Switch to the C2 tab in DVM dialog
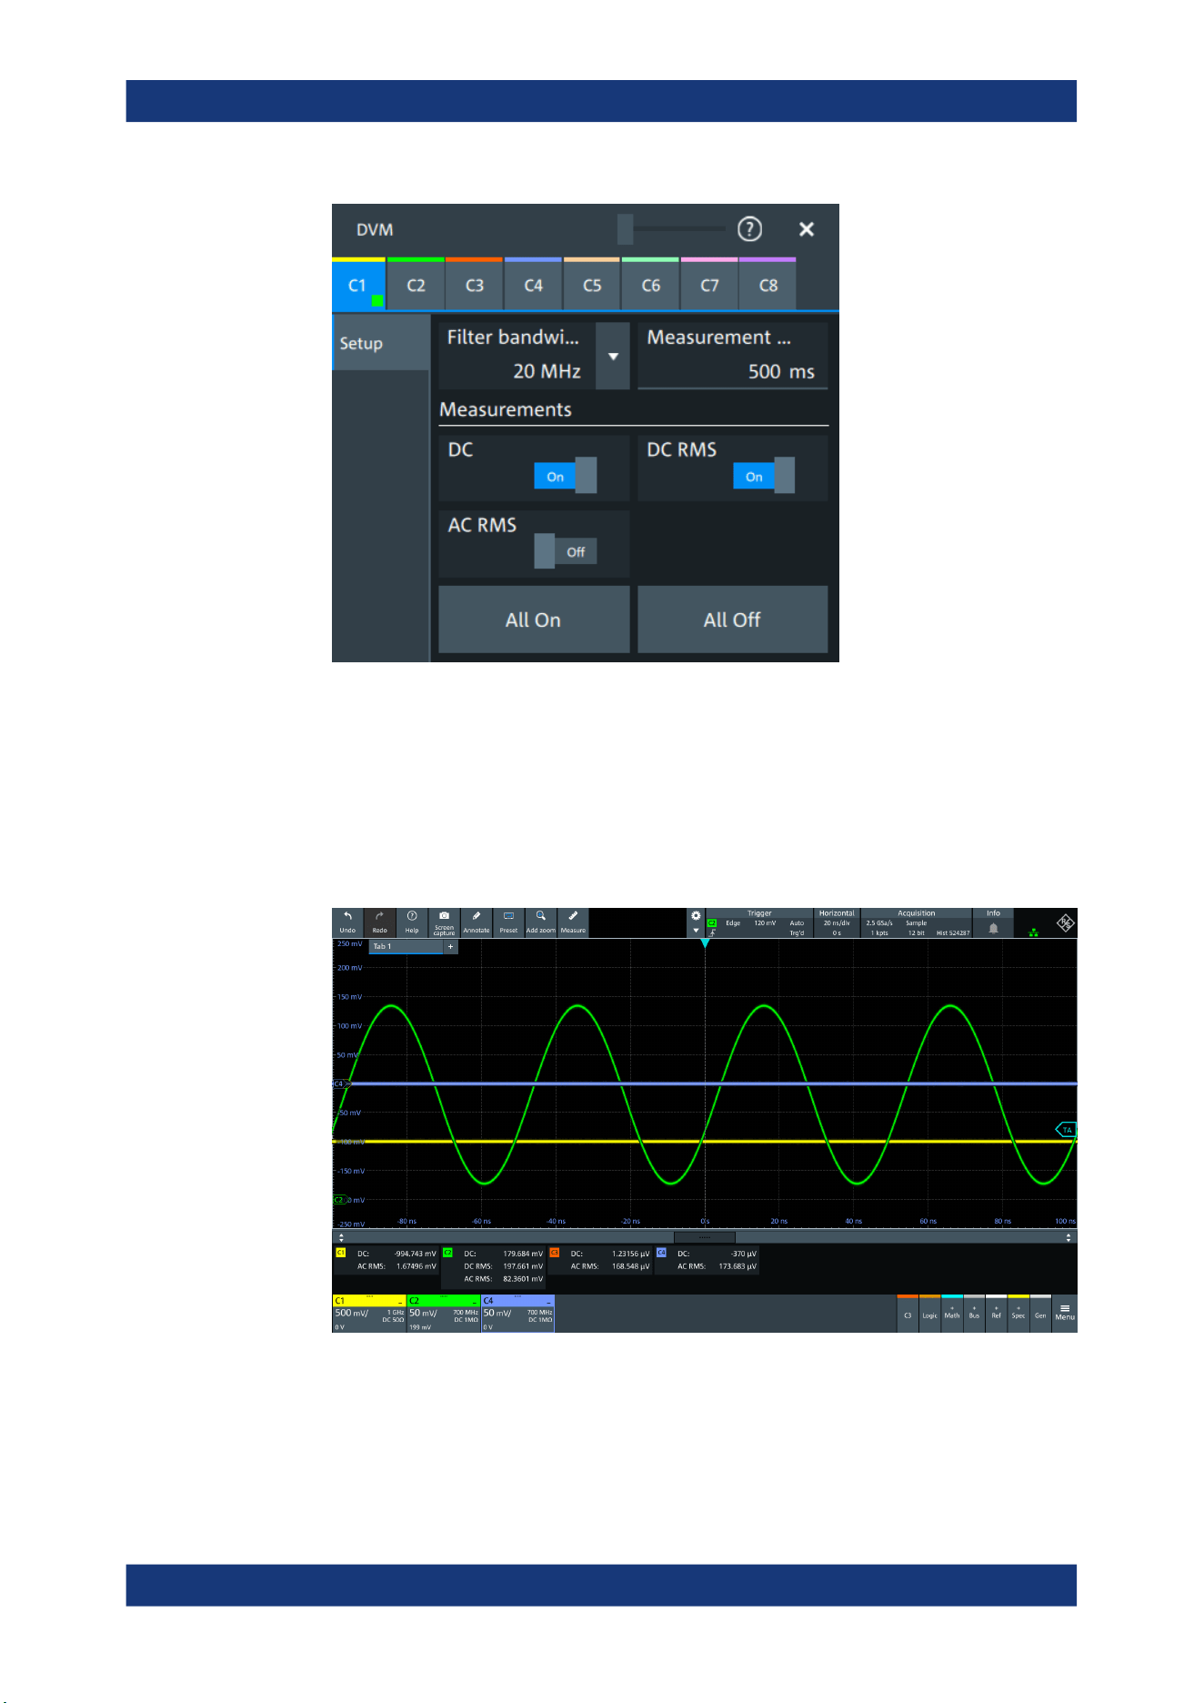This screenshot has height=1703, width=1204. [x=416, y=285]
